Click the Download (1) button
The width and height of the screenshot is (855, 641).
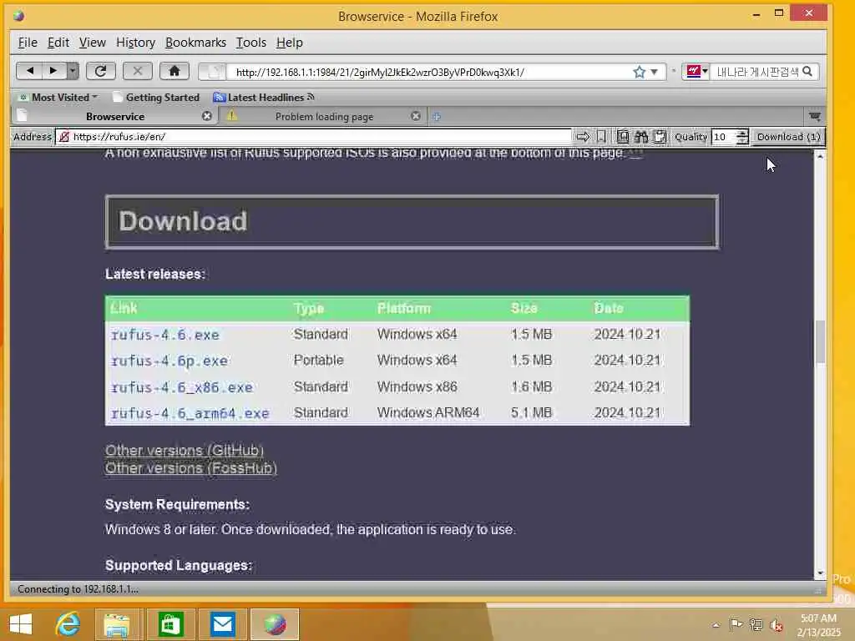788,136
